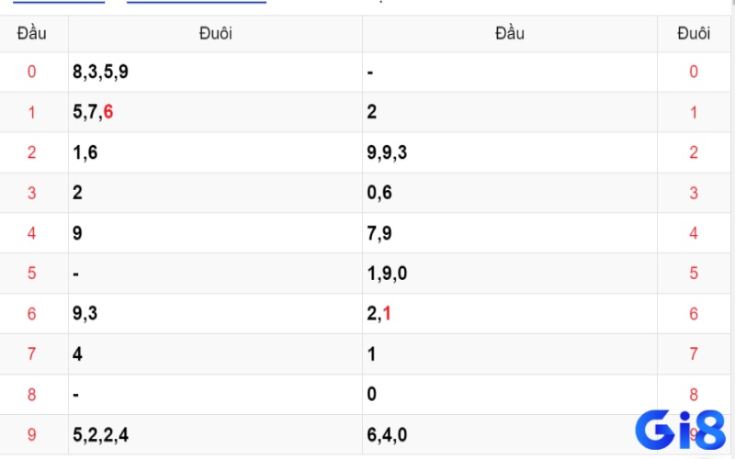Viewport: 735px width, 459px height.
Task: Click the 9,3 cell
Action: click(x=215, y=314)
